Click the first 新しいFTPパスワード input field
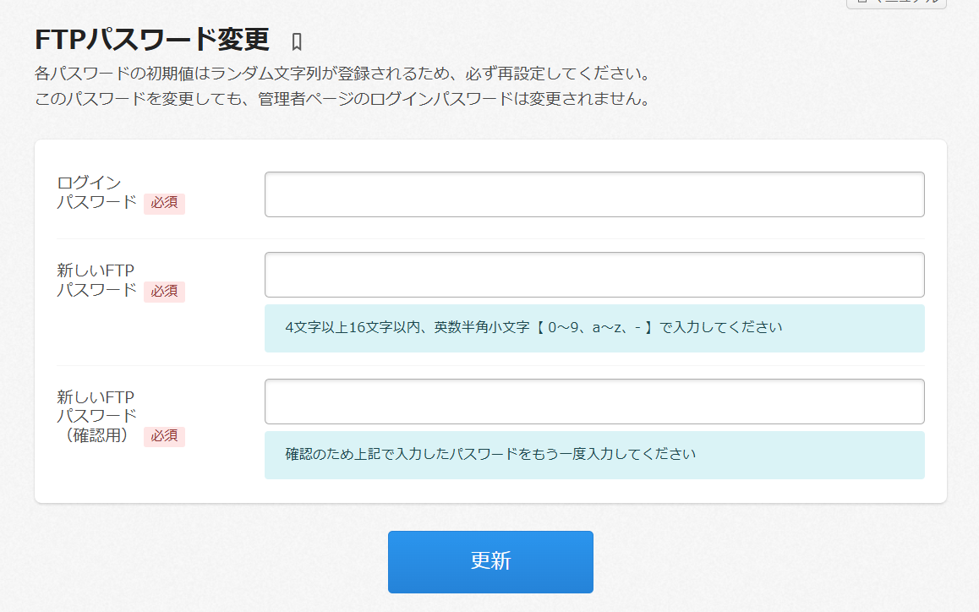This screenshot has width=979, height=612. pyautogui.click(x=593, y=275)
